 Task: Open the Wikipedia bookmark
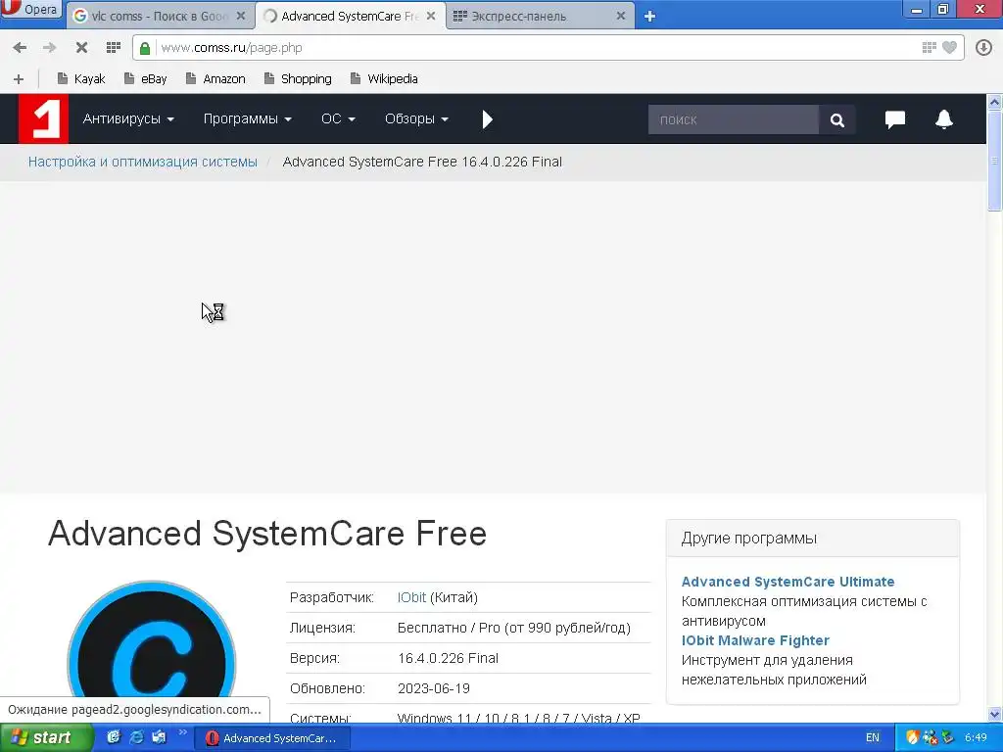[x=384, y=78]
